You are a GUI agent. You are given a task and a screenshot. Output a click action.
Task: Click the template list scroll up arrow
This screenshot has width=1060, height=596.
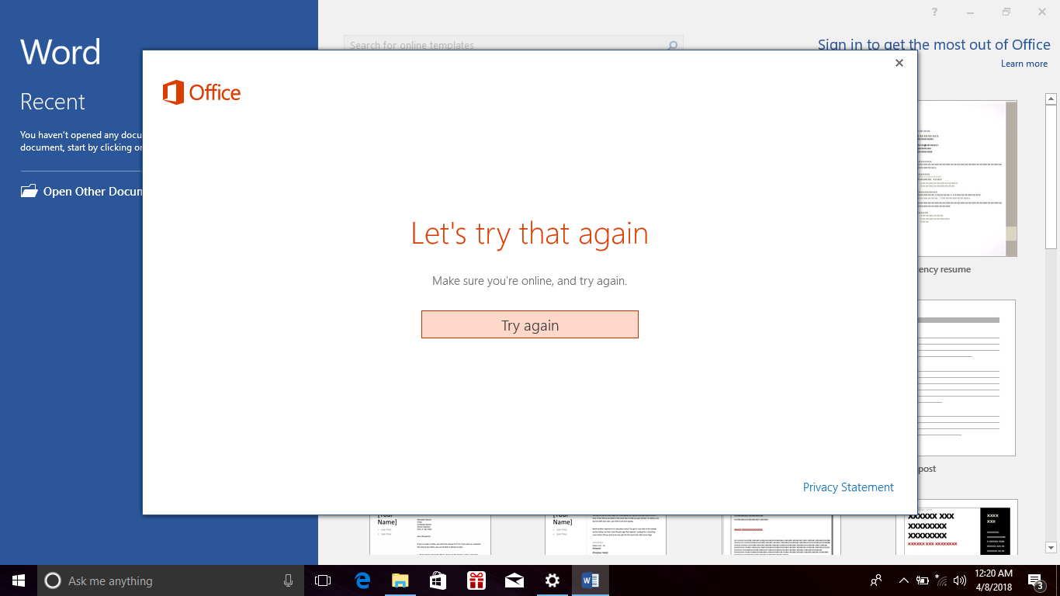point(1051,99)
